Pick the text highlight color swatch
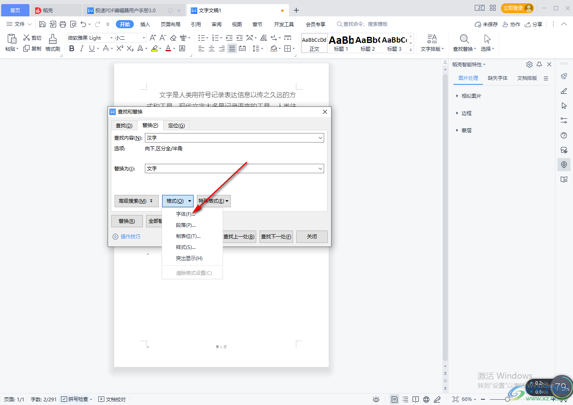This screenshot has height=405, width=573. click(x=154, y=48)
